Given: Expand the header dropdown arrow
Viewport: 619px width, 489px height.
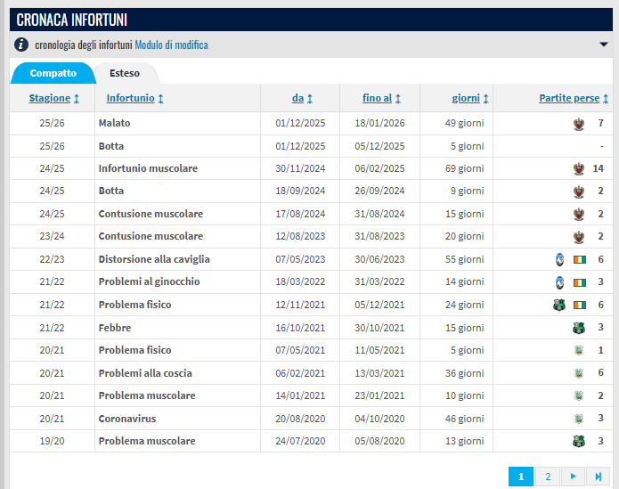Looking at the screenshot, I should pos(603,45).
